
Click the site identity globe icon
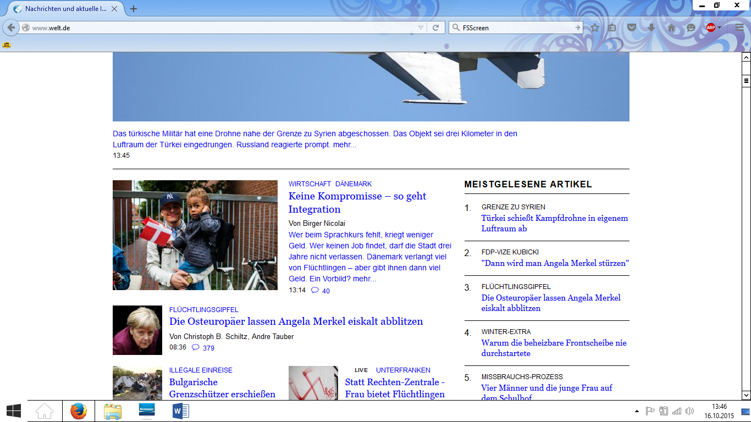26,27
